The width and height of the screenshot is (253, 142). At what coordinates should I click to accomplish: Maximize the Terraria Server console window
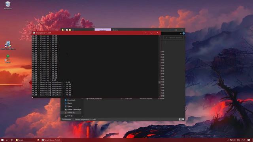(151, 33)
